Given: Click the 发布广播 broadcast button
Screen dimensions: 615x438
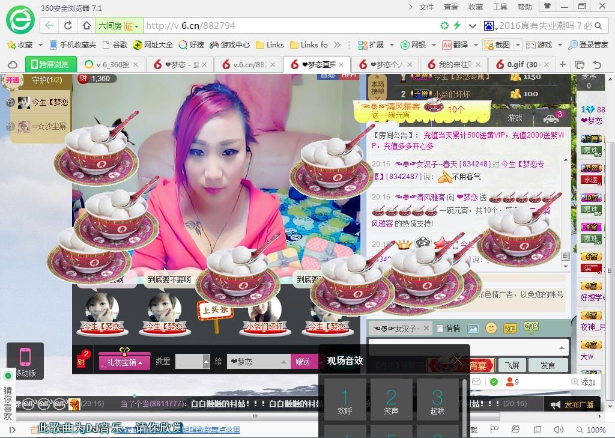Looking at the screenshot, I should 572,404.
